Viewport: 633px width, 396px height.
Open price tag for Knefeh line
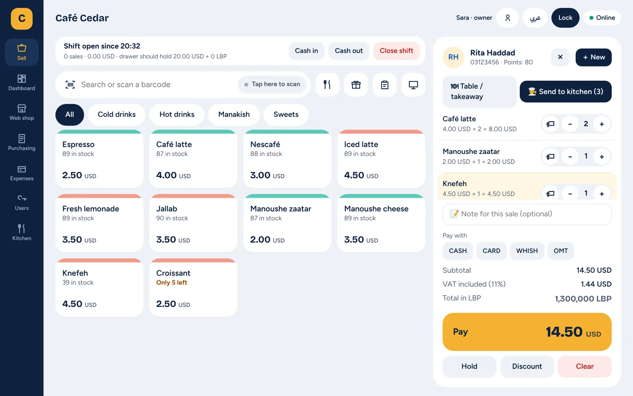pos(550,193)
